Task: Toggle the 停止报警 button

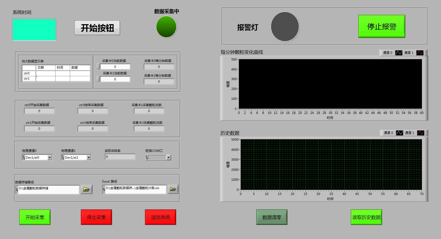Action: point(382,26)
